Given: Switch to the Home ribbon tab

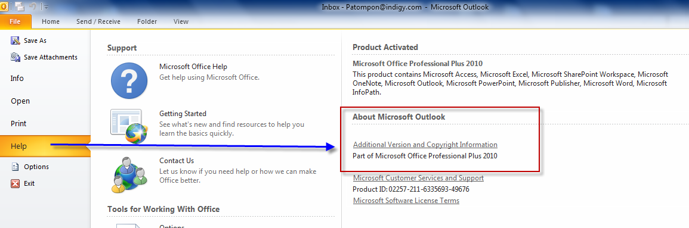Looking at the screenshot, I should point(51,21).
